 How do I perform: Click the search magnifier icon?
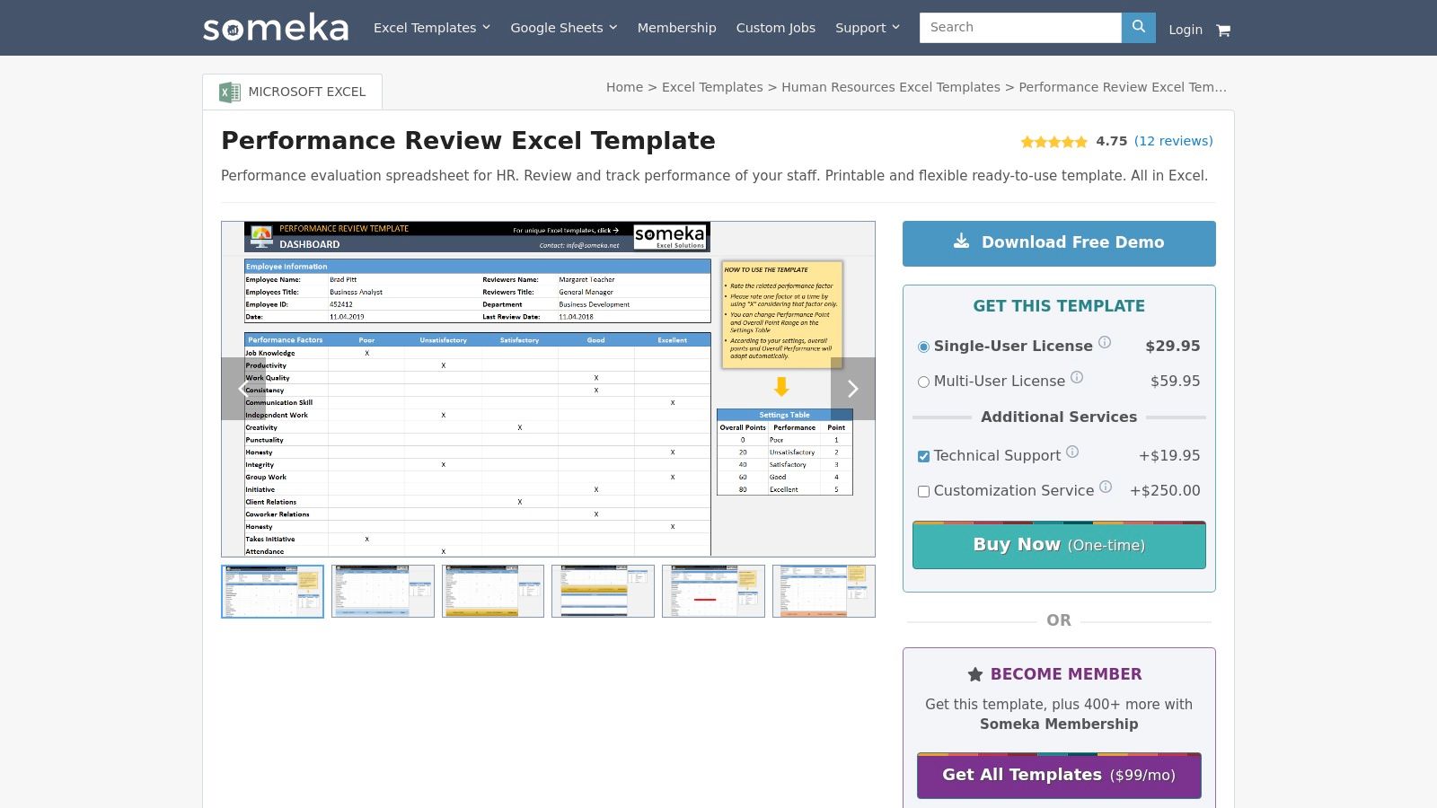pos(1138,27)
